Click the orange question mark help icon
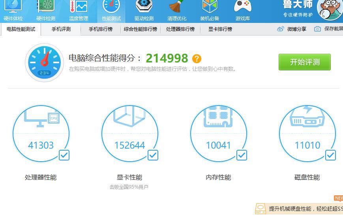 pyautogui.click(x=197, y=58)
